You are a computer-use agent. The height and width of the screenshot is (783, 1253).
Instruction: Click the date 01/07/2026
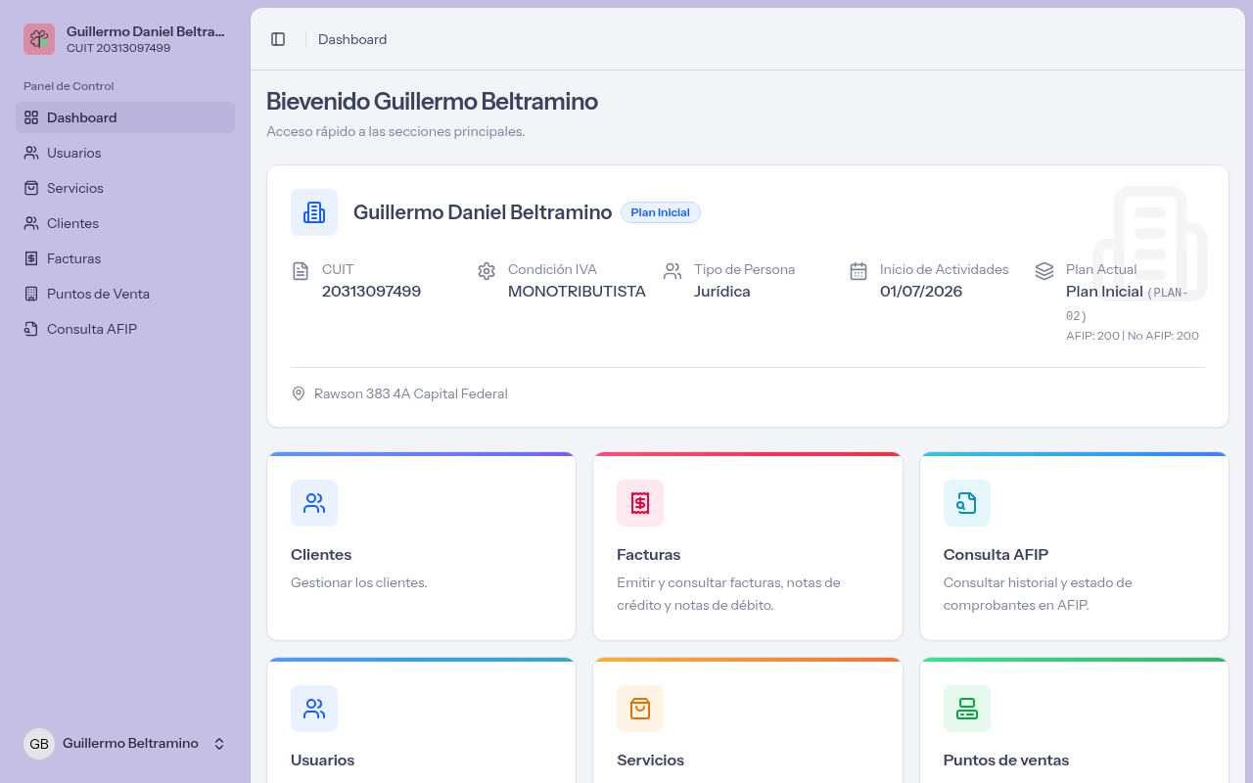(921, 291)
